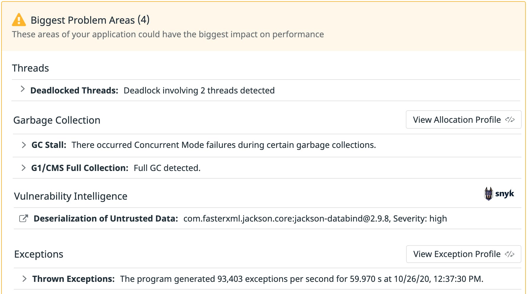Click the code icon inside View Exception Profile button

click(510, 254)
